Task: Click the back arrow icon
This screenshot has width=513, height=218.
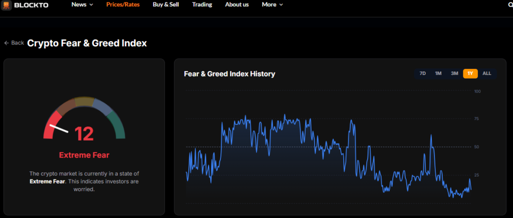Action: point(7,43)
